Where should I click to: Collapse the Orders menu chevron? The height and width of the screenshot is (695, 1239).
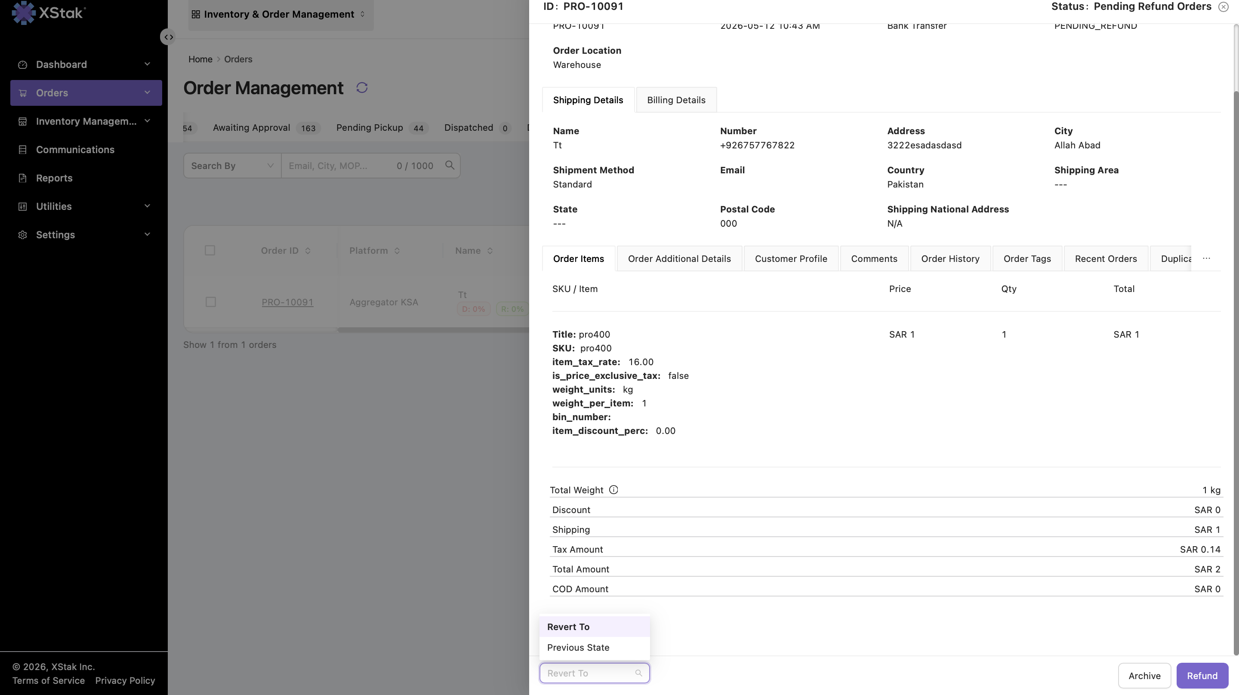(x=147, y=92)
